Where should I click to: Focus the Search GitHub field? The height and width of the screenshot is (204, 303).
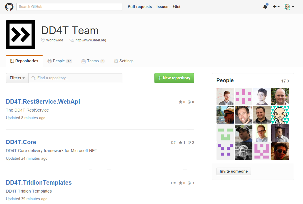pos(69,7)
